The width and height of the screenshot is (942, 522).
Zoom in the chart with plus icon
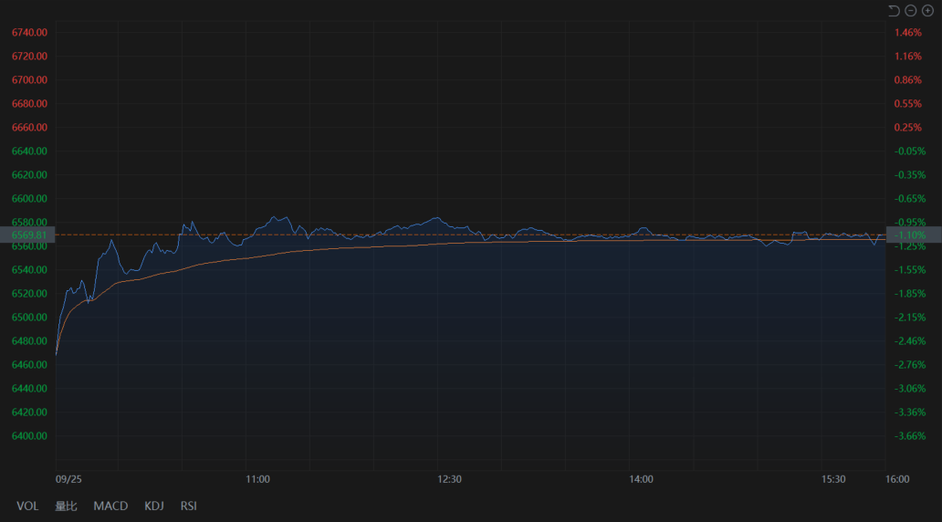click(x=927, y=10)
